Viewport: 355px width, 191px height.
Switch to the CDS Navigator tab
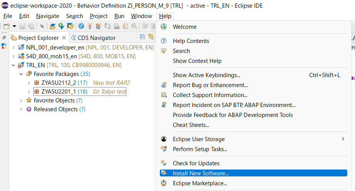(96, 38)
